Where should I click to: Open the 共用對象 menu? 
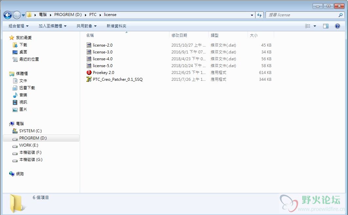click(87, 26)
